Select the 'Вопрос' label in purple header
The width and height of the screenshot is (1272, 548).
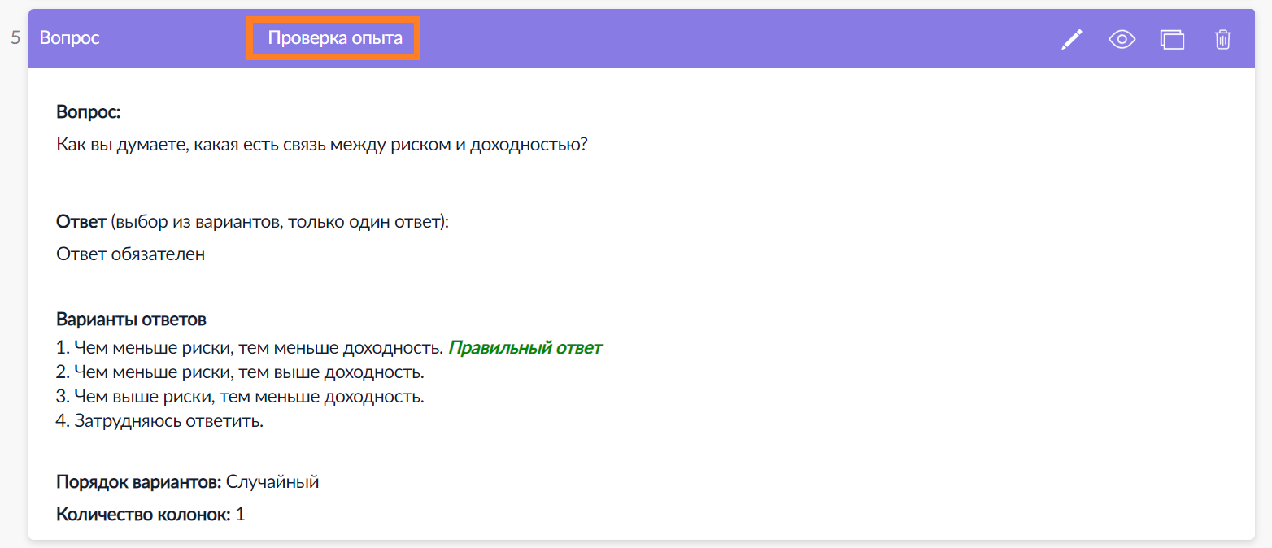point(70,38)
